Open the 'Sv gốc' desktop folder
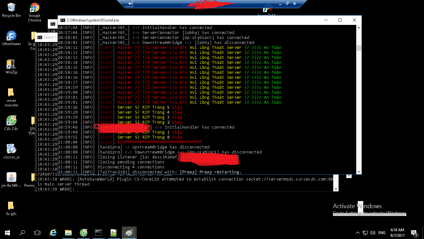424x239 pixels. tap(11, 208)
